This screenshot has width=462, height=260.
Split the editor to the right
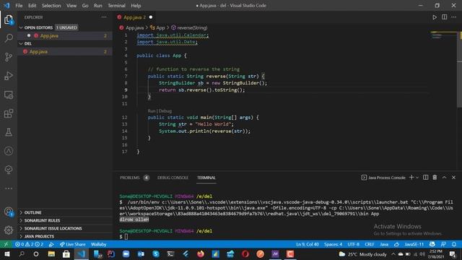coord(445,17)
